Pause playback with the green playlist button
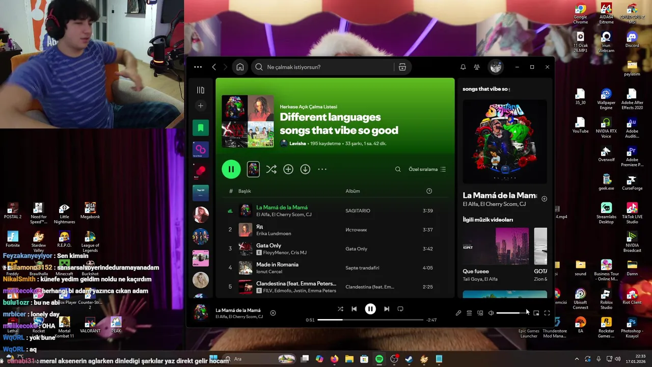Screen dimensions: 652x367 tap(231, 169)
